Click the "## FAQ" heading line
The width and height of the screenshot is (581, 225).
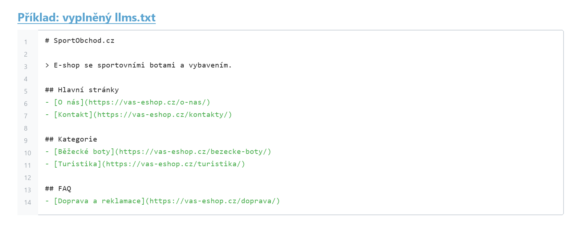(58, 189)
